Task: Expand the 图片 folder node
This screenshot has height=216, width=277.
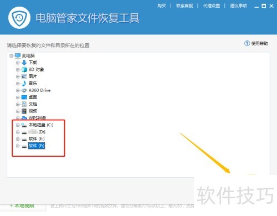Action: tap(18, 76)
